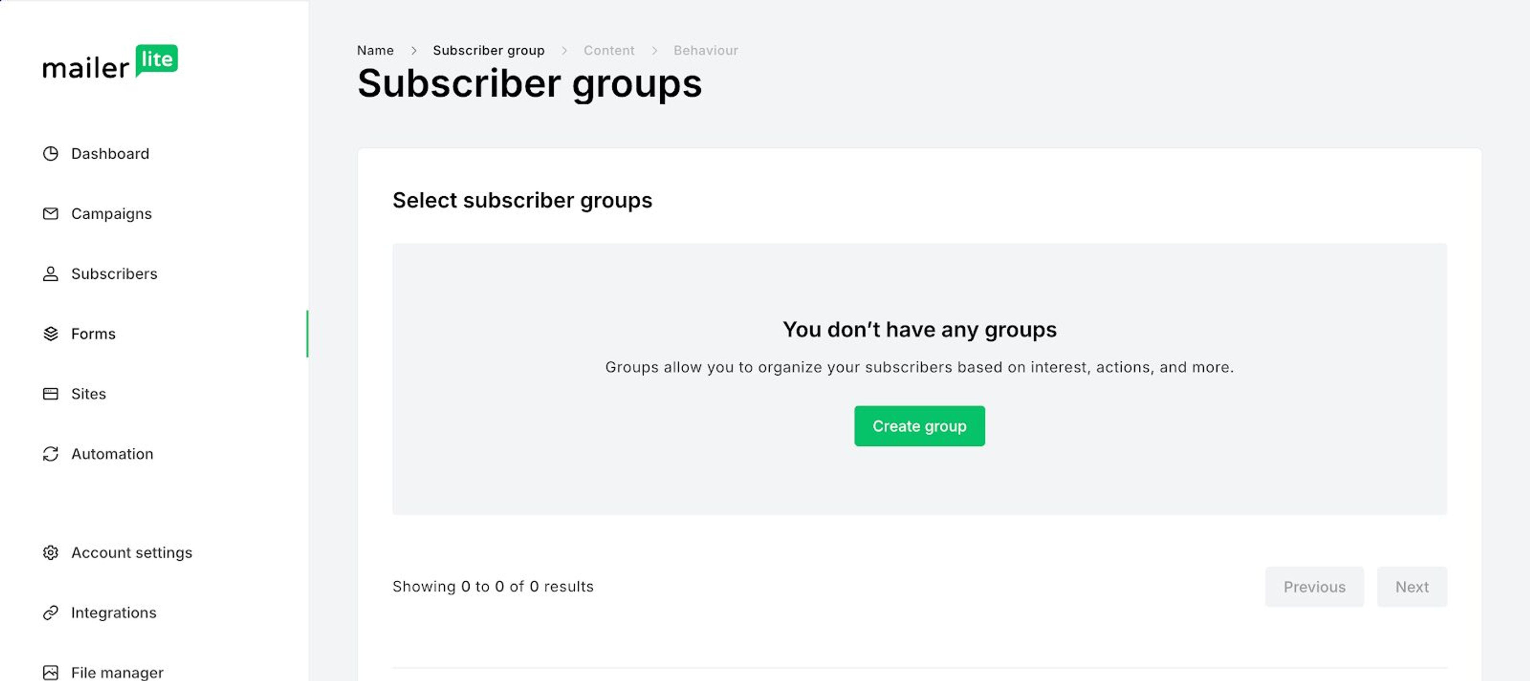1530x681 pixels.
Task: Click the Sites browser icon
Action: tap(51, 393)
